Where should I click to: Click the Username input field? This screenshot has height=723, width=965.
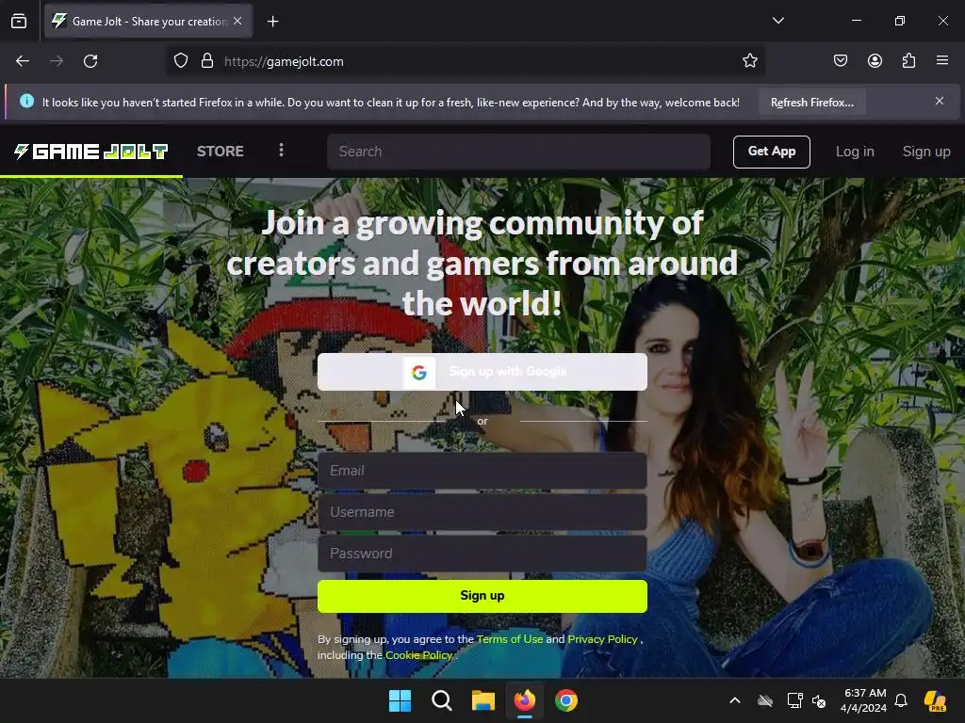482,512
